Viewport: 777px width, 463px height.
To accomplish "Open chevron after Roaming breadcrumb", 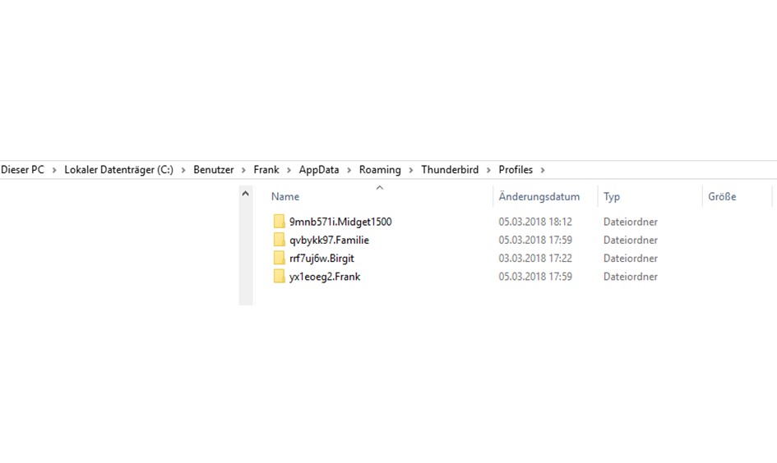I will [411, 170].
